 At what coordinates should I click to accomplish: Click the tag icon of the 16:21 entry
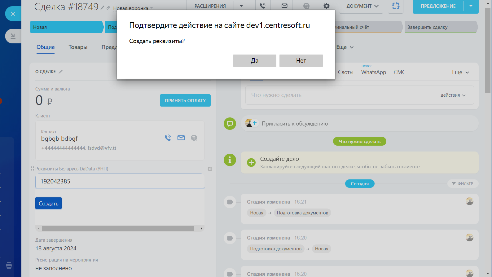point(230,202)
